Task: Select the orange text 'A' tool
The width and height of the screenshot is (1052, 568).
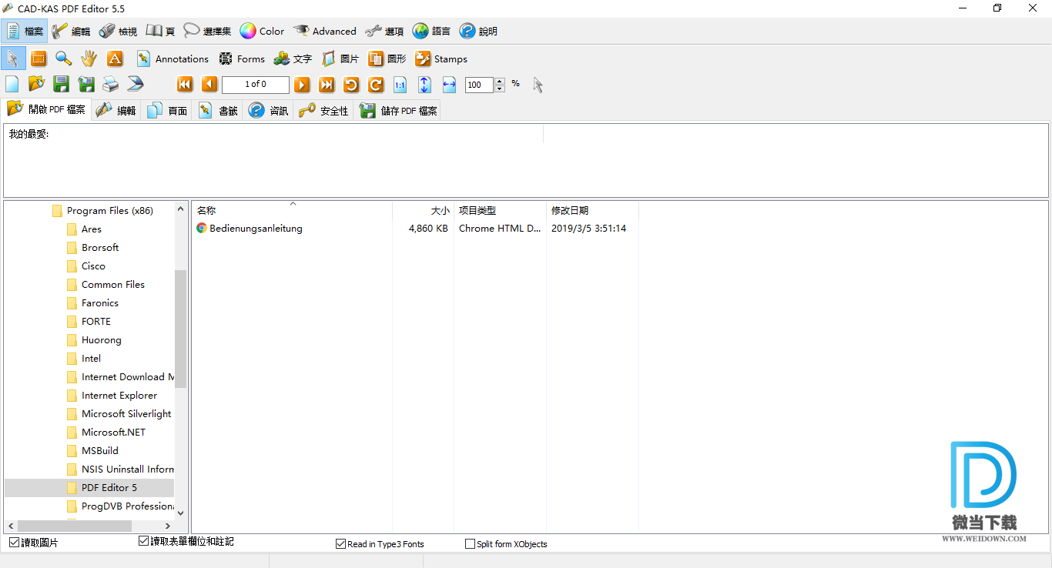Action: pos(115,58)
